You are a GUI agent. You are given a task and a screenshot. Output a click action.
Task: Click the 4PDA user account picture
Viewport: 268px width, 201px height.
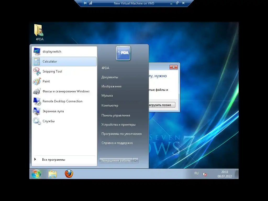(x=123, y=53)
